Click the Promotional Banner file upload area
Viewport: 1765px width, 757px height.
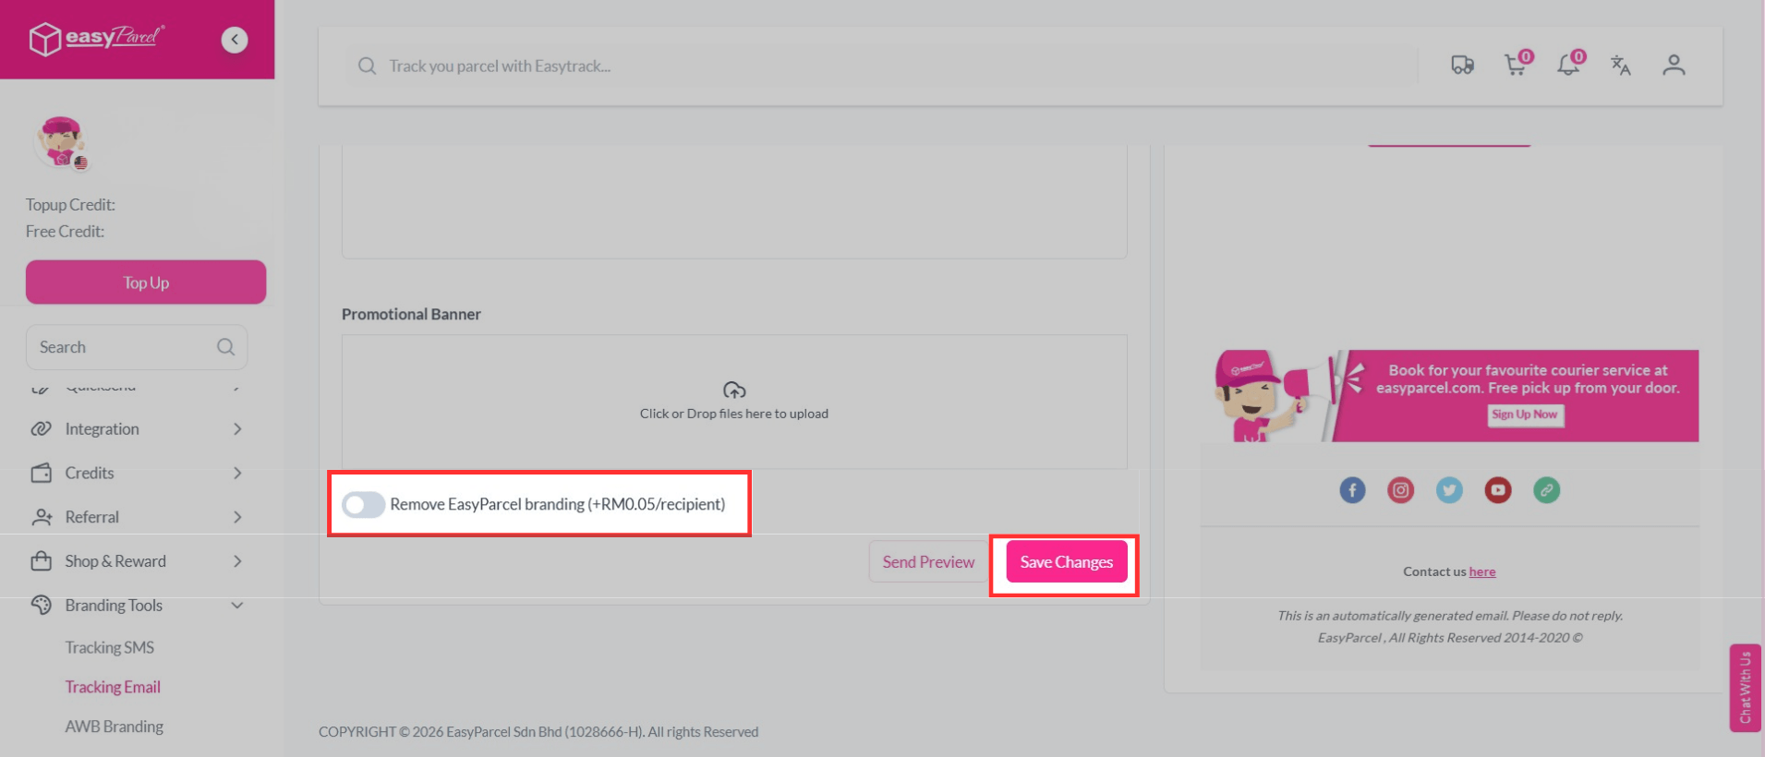[x=734, y=402]
